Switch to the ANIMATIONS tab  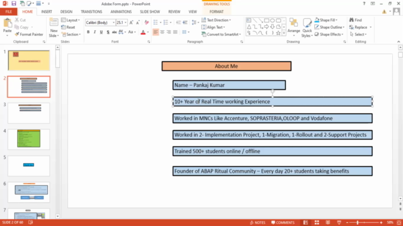point(121,11)
